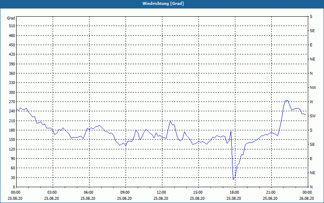Select the 480 y-axis value

12,35
